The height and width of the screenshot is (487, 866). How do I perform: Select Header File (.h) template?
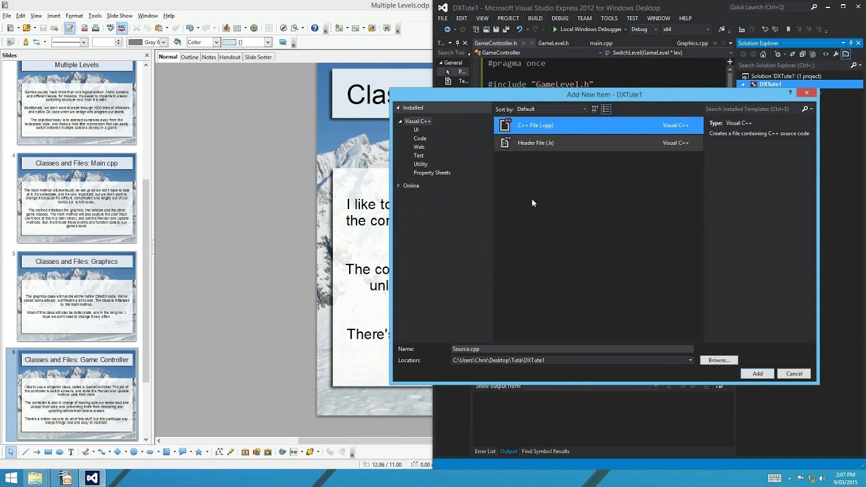pyautogui.click(x=599, y=143)
